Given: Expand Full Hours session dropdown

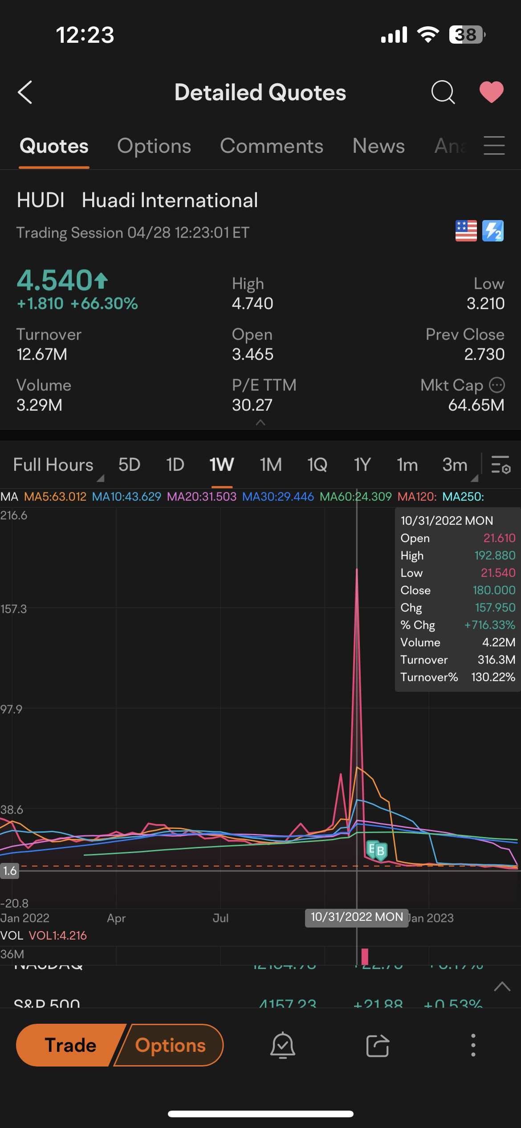Looking at the screenshot, I should 58,466.
